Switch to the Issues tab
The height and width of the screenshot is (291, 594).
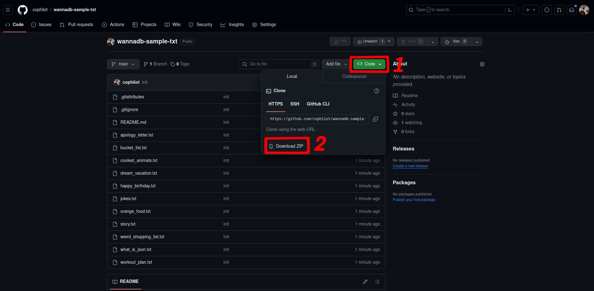point(41,25)
